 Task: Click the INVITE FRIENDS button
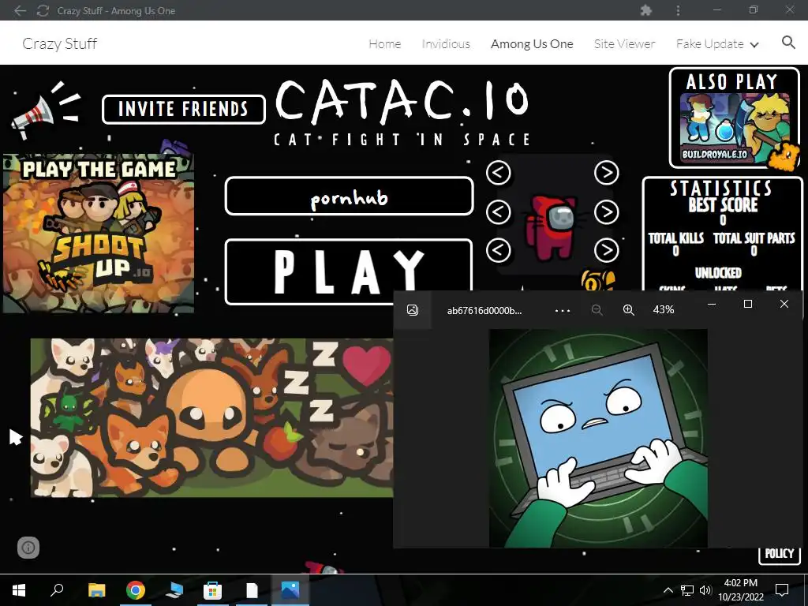click(184, 109)
